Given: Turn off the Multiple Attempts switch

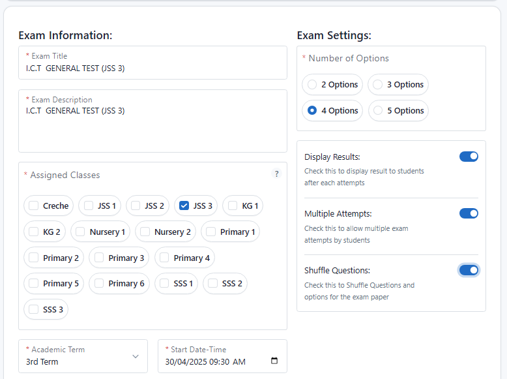Looking at the screenshot, I should click(469, 213).
